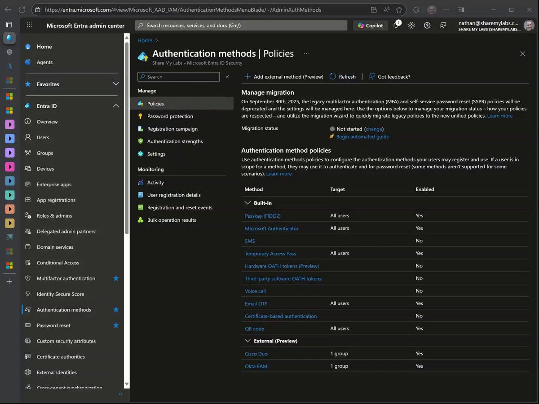539x404 pixels.
Task: Launch Copilot from the top bar
Action: click(x=371, y=26)
